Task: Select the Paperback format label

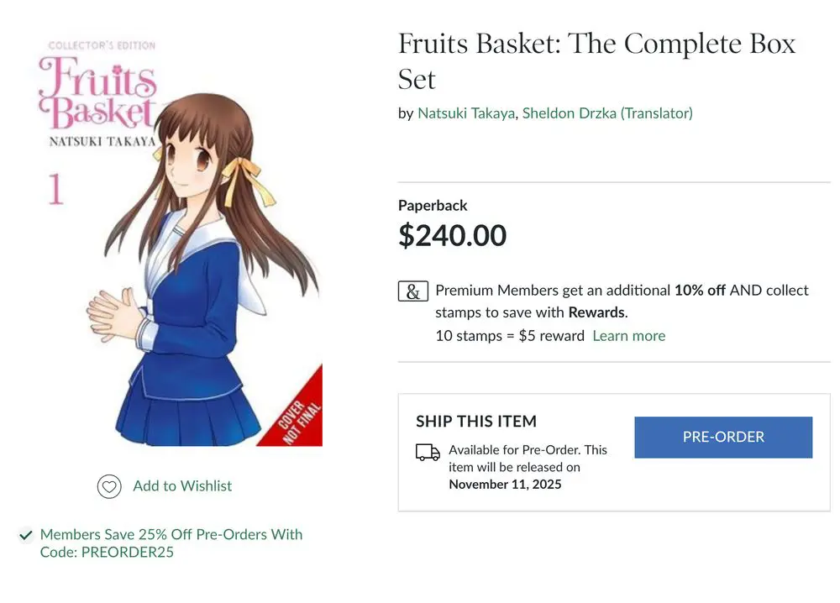Action: click(x=433, y=206)
